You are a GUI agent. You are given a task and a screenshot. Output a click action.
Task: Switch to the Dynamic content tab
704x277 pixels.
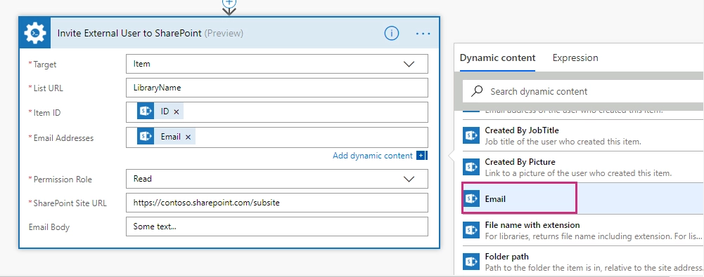(x=497, y=58)
